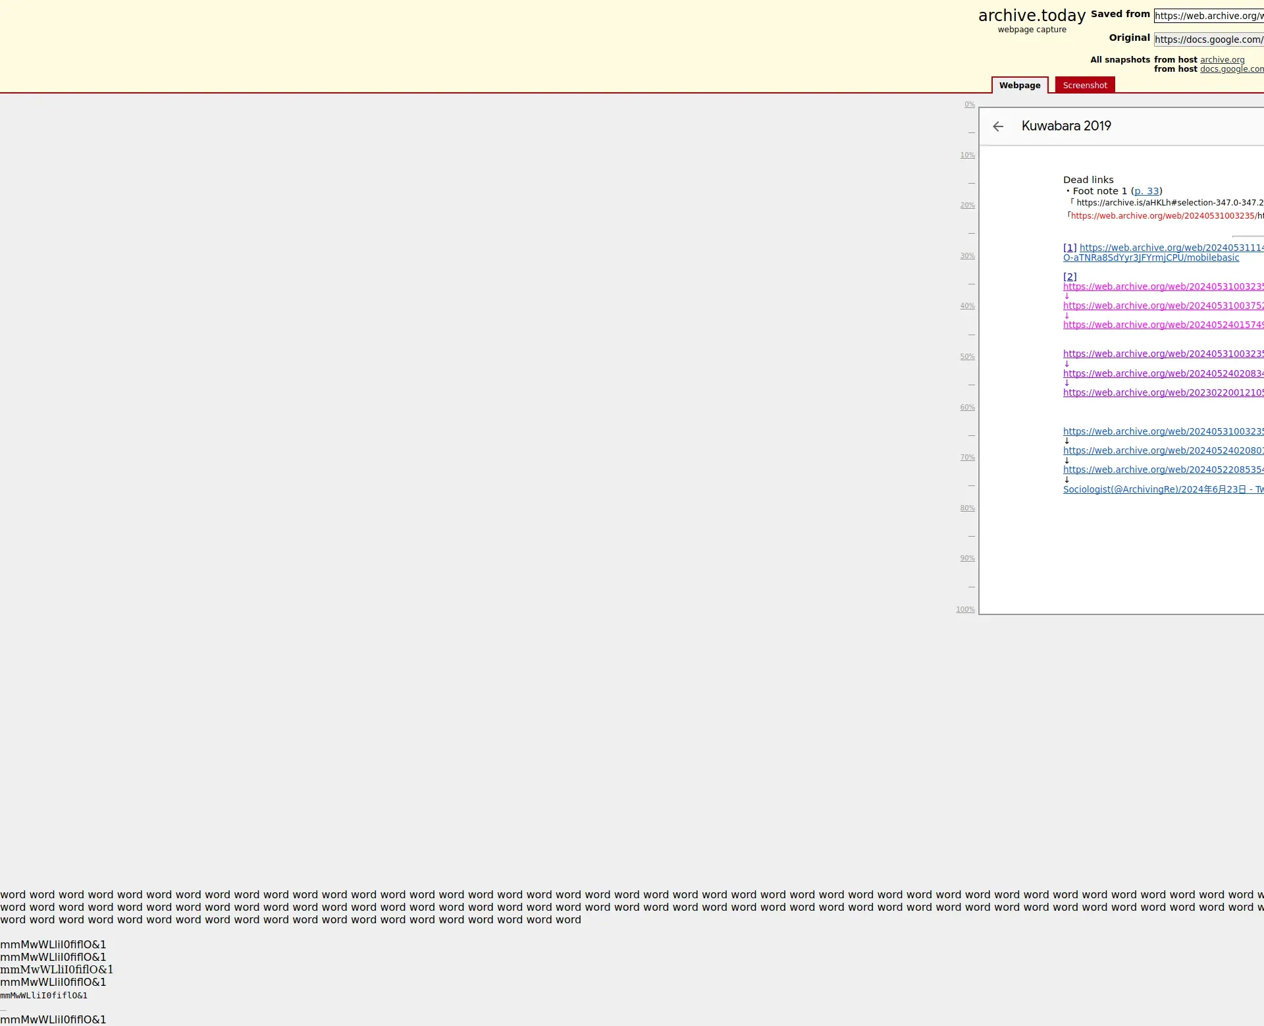Click the Saved from URL field

[1208, 16]
